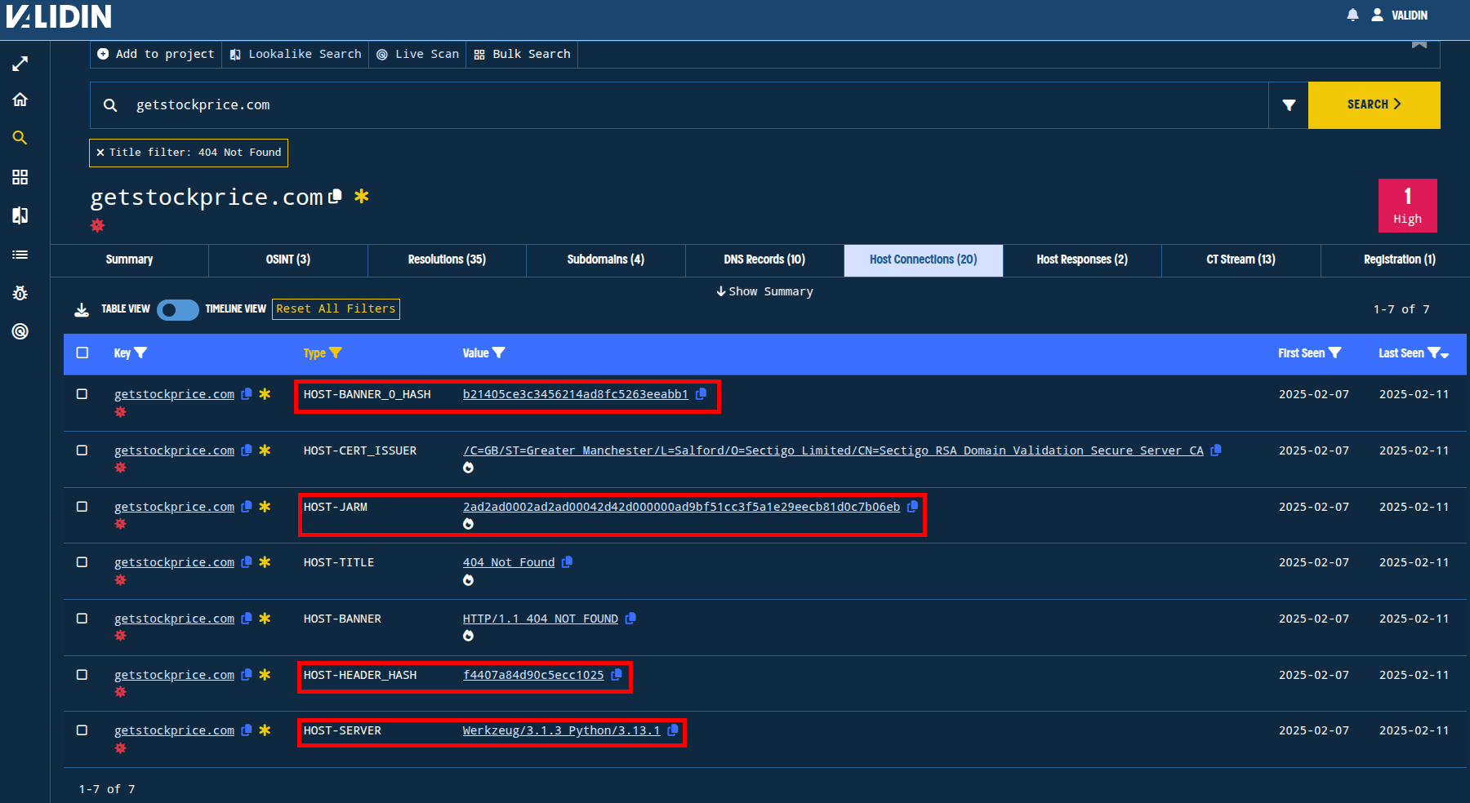The height and width of the screenshot is (803, 1470).
Task: Expand Show Summary section
Action: click(765, 291)
